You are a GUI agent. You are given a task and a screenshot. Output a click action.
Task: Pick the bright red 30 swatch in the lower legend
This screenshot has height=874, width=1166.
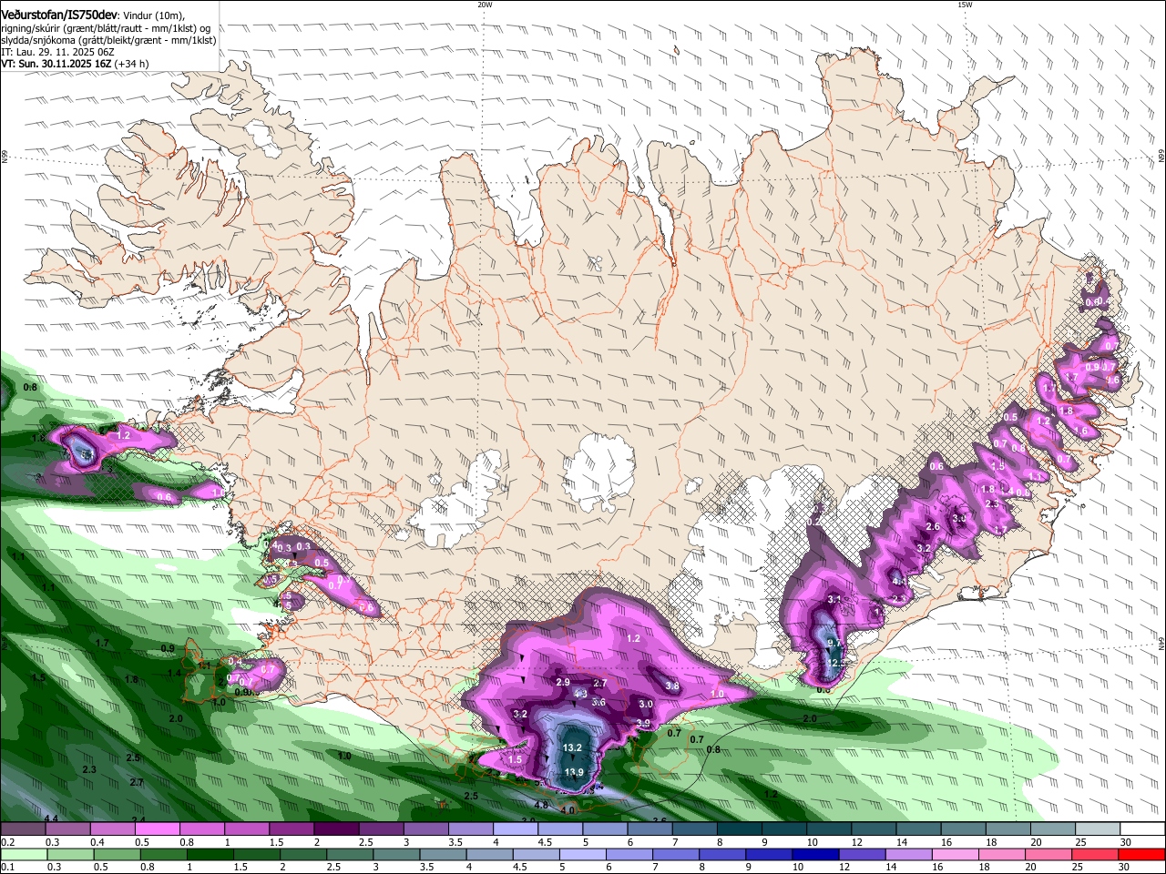(x=1141, y=854)
